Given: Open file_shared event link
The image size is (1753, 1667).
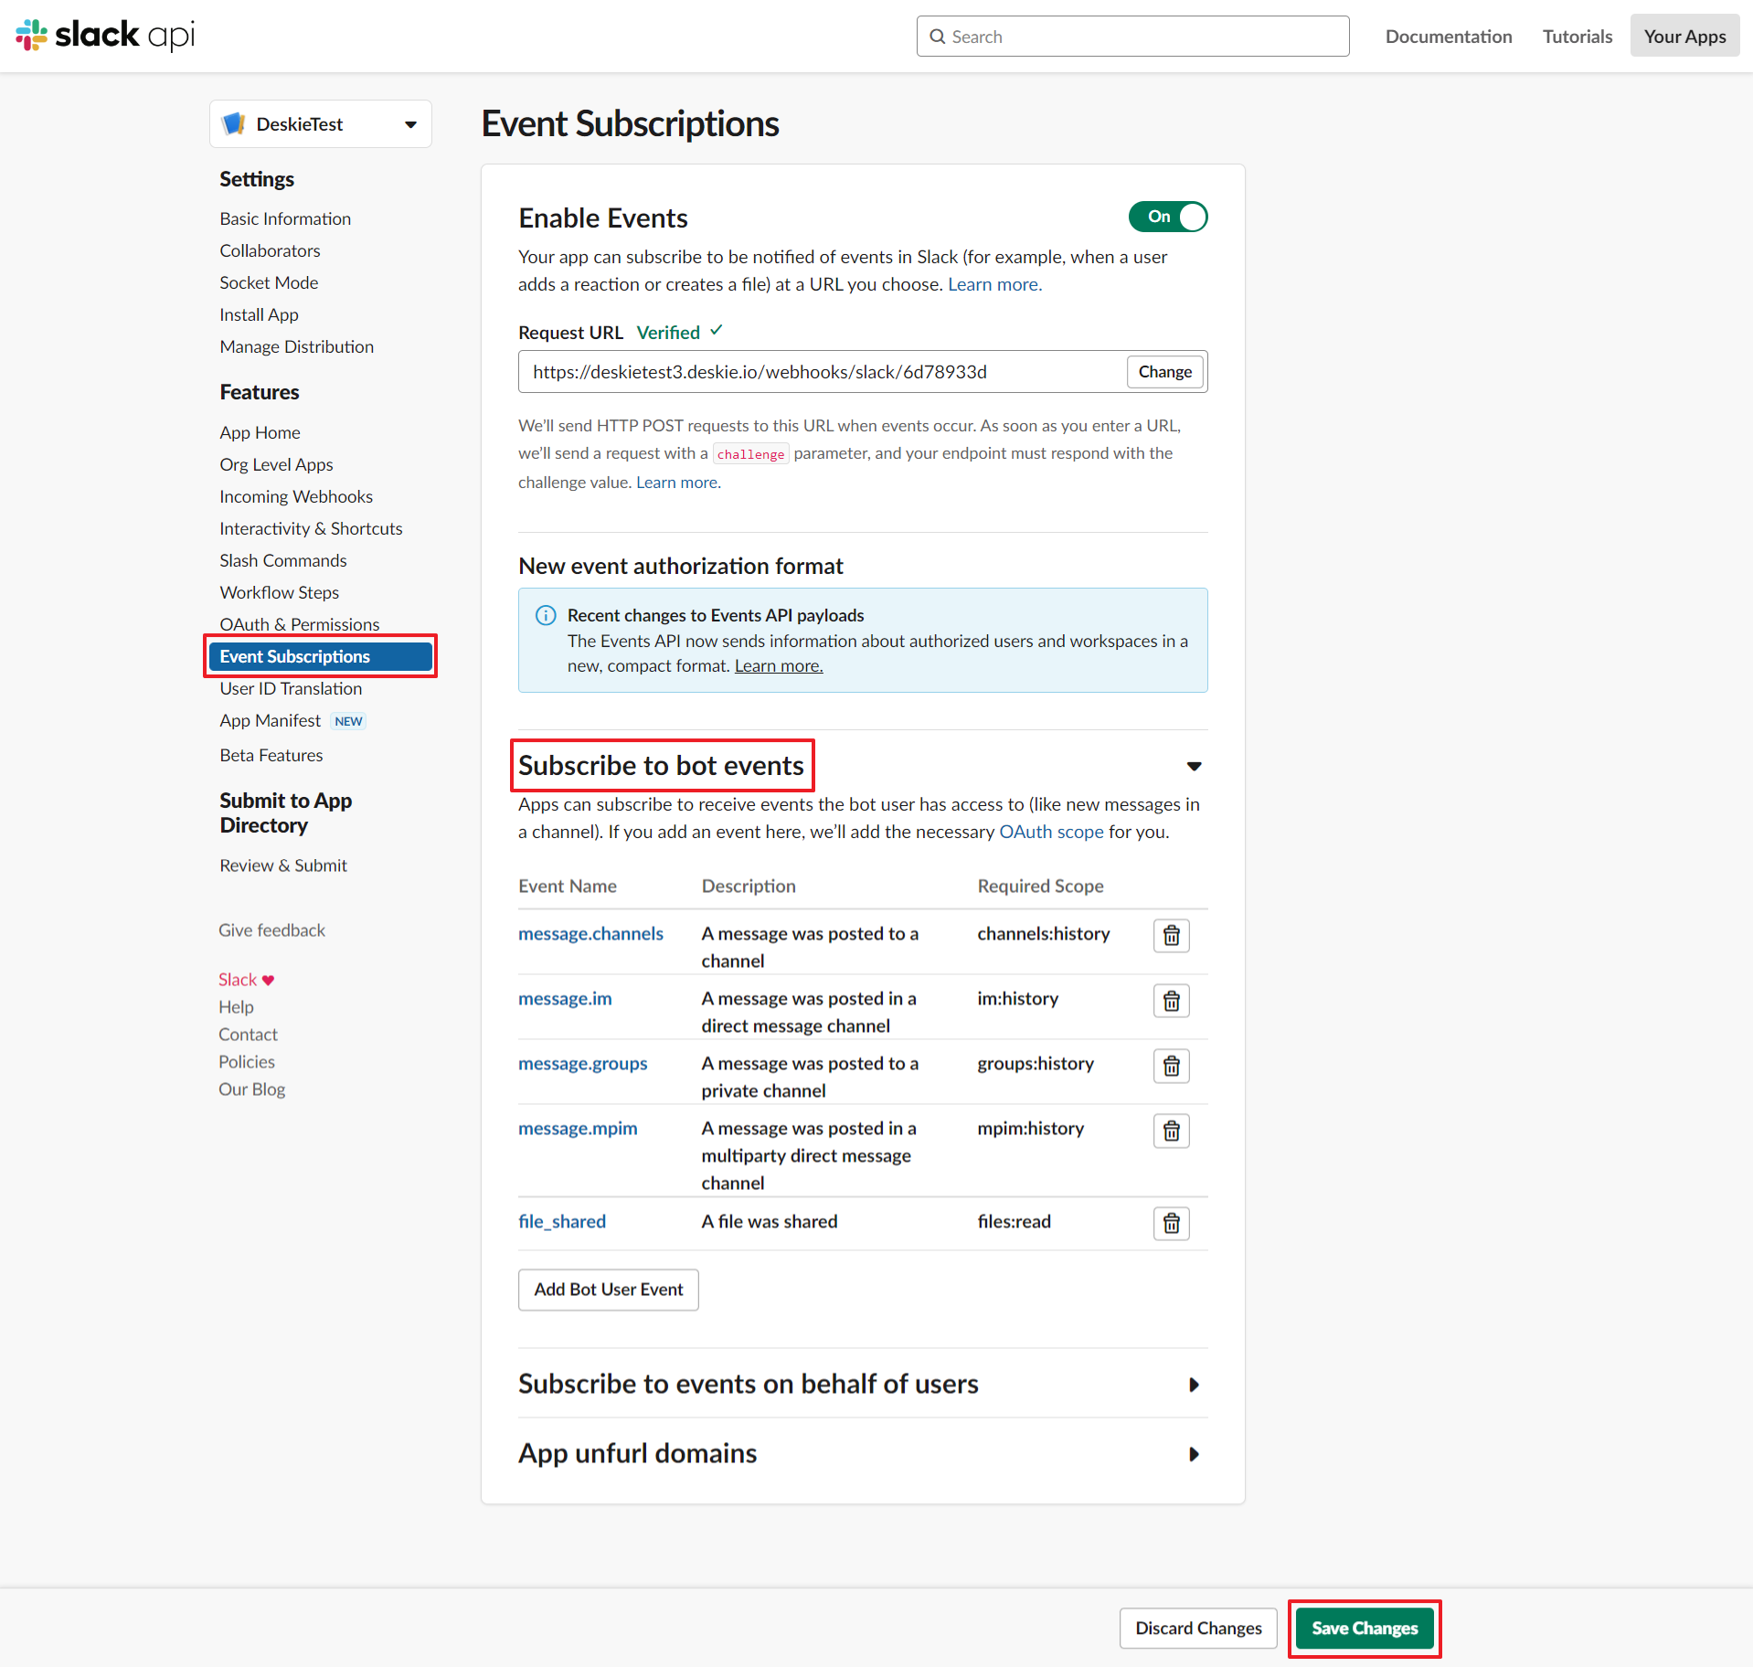Looking at the screenshot, I should [562, 1222].
